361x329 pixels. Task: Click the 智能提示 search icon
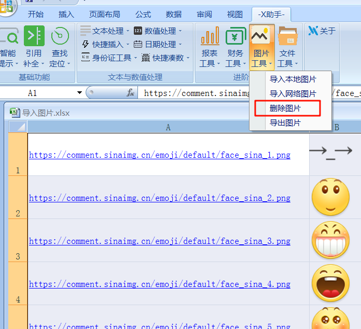[x=9, y=36]
